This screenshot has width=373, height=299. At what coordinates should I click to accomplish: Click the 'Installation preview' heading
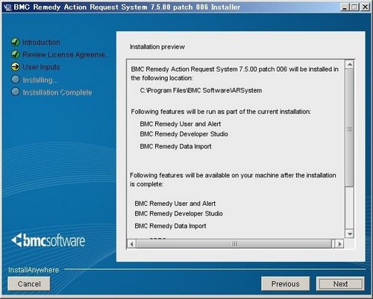157,47
